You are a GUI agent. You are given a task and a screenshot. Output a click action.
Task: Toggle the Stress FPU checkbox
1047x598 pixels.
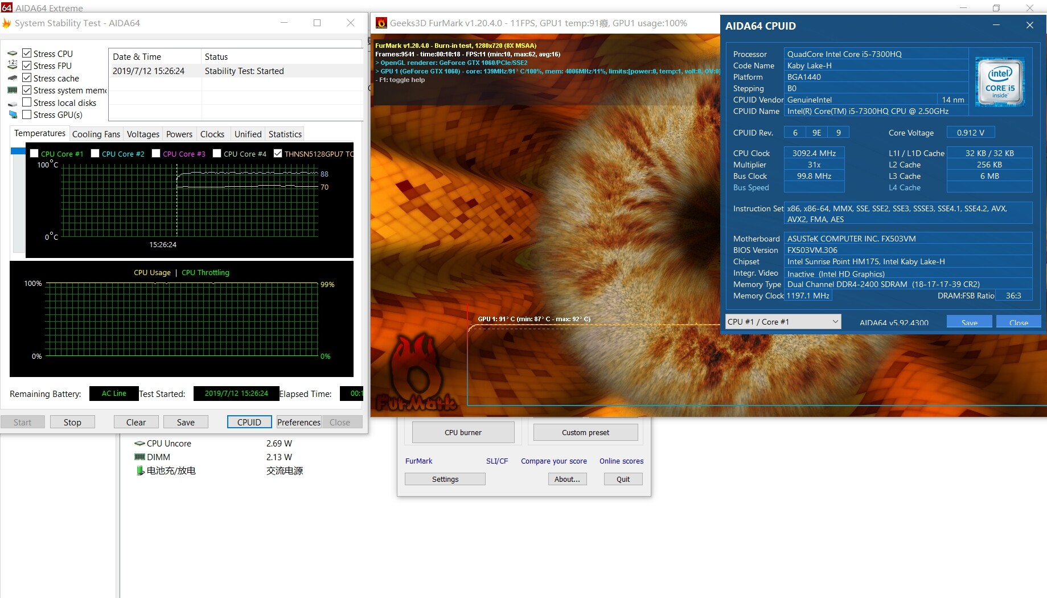(x=27, y=65)
